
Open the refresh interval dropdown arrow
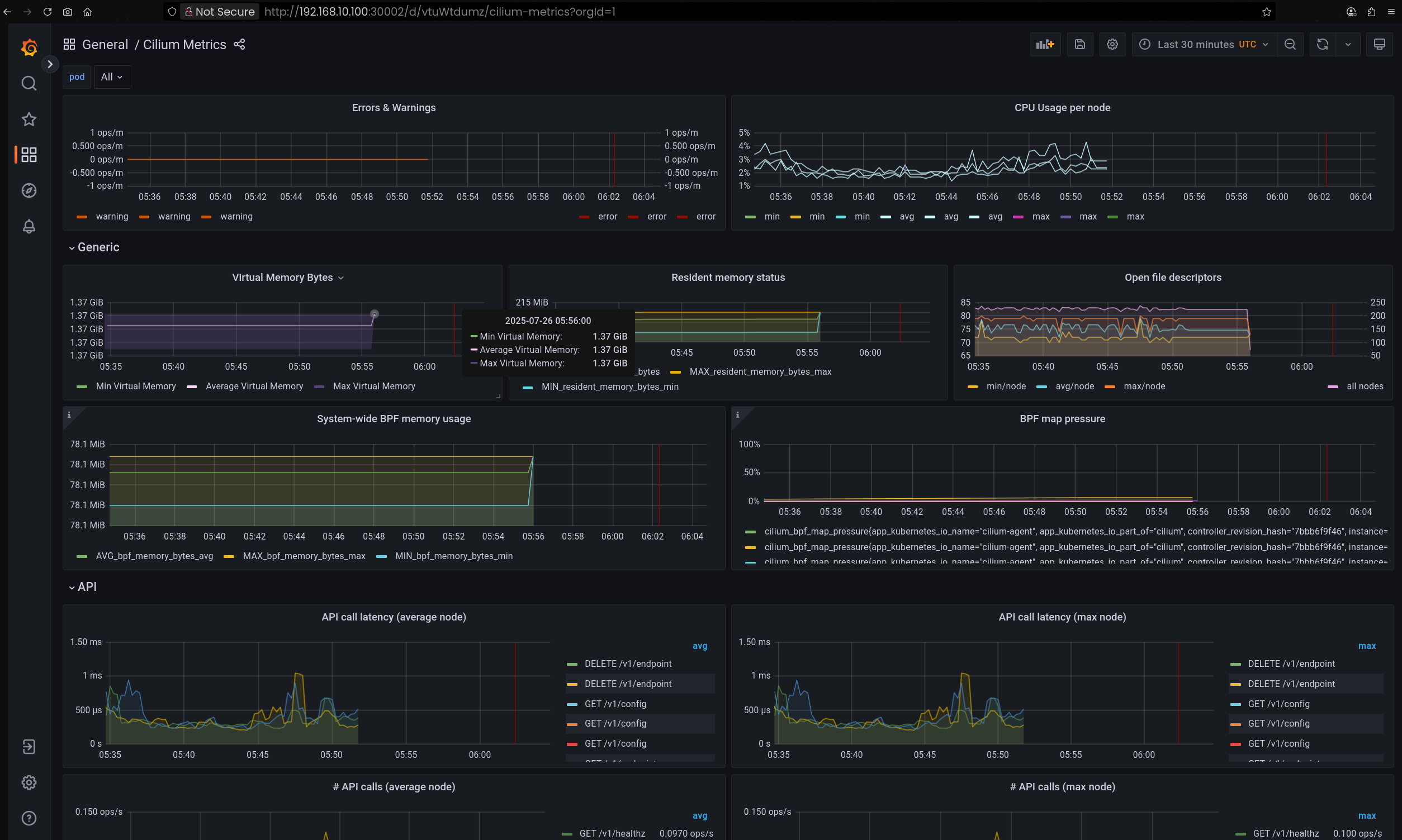[1348, 44]
